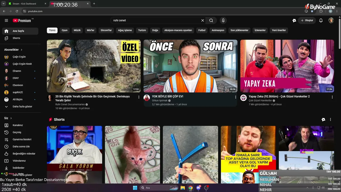Open Chrome extensions puzzle icon

pos(321,11)
